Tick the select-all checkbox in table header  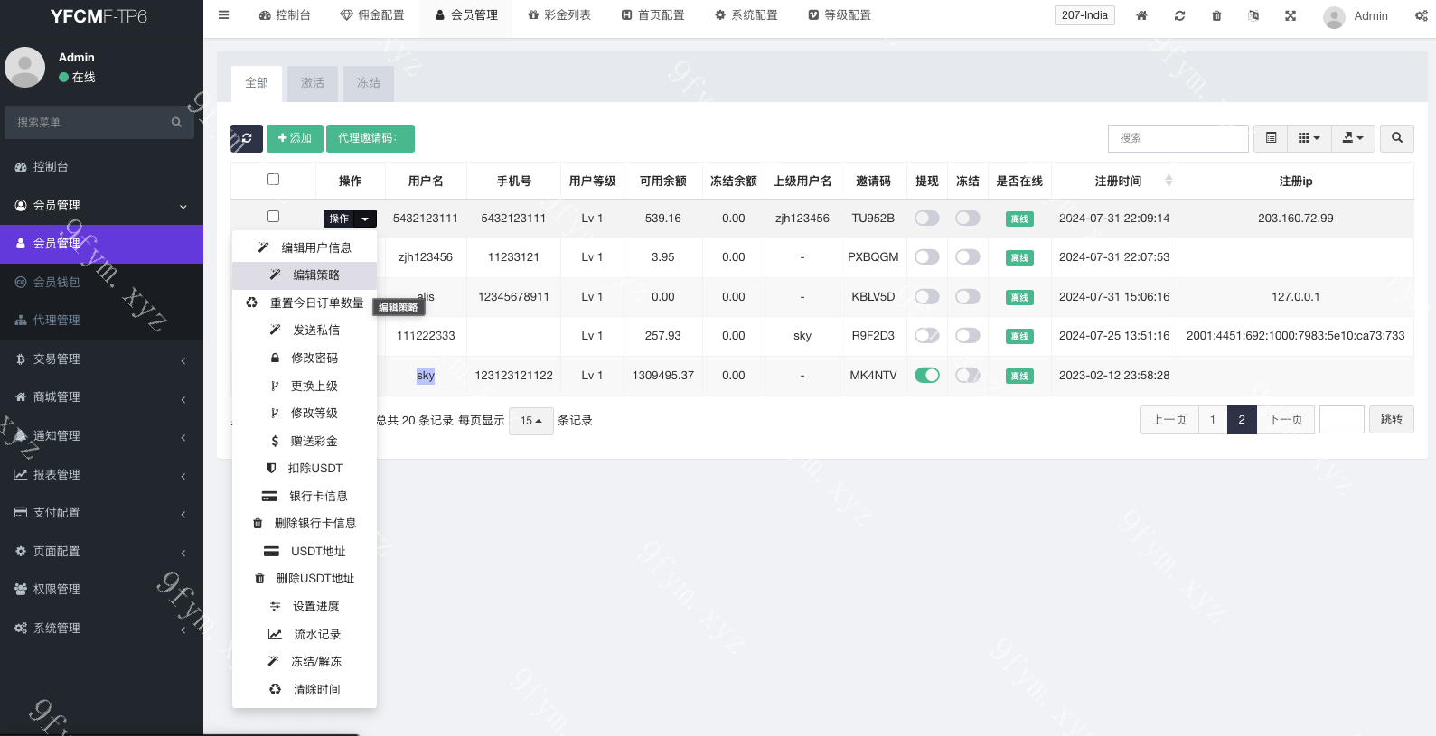click(273, 180)
